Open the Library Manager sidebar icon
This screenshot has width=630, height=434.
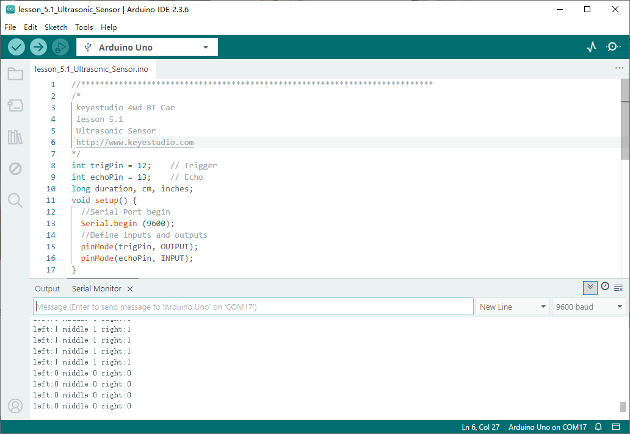pyautogui.click(x=15, y=137)
